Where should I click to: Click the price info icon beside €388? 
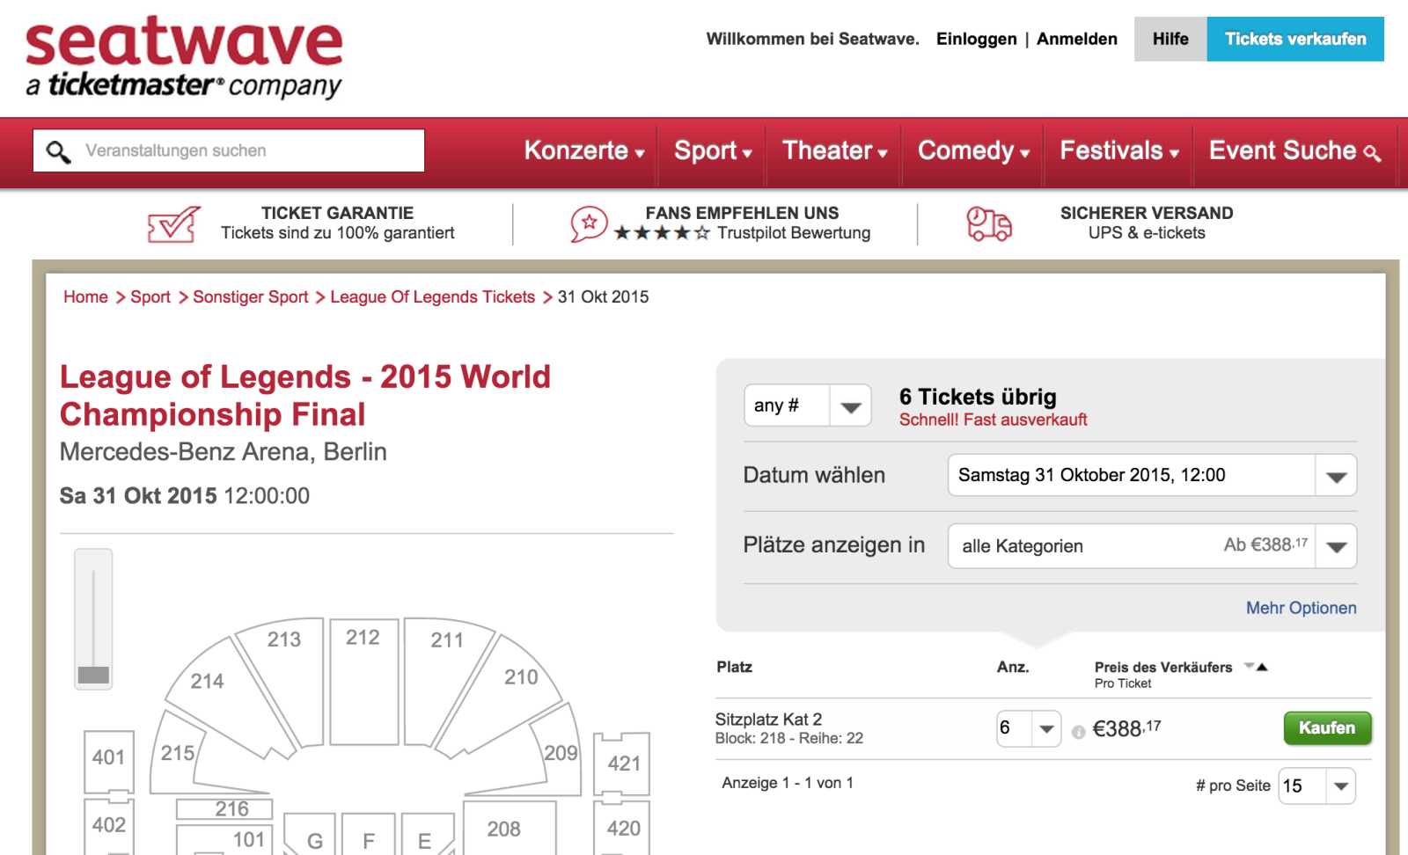point(1078,732)
